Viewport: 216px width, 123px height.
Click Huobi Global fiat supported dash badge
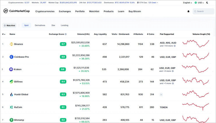point(161,95)
